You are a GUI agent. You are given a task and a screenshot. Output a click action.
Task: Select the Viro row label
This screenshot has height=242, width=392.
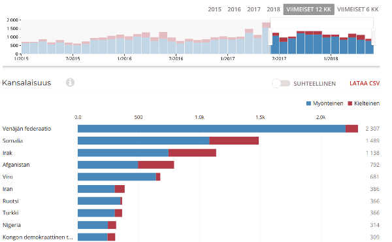(7, 177)
